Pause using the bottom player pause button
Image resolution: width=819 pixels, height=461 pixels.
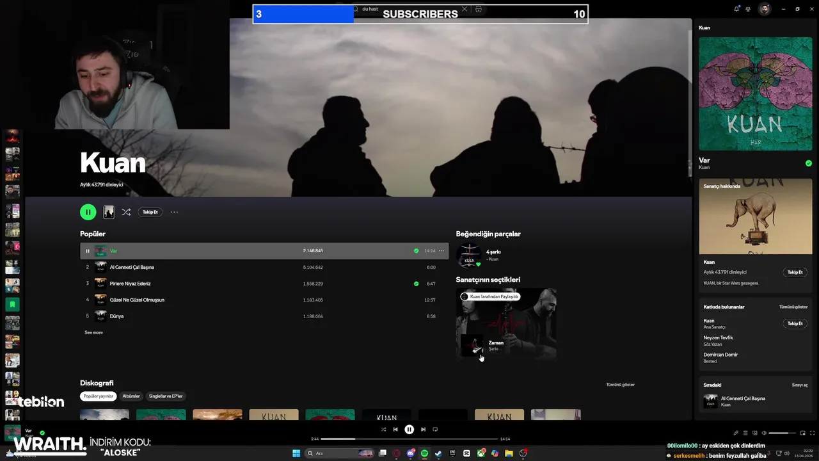tap(409, 430)
